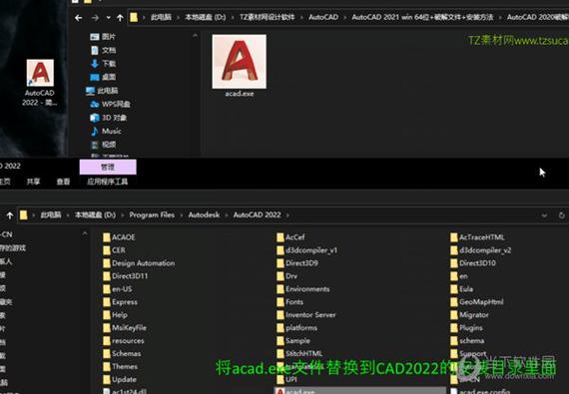
Task: Select the Inventor Server folder
Action: [306, 315]
